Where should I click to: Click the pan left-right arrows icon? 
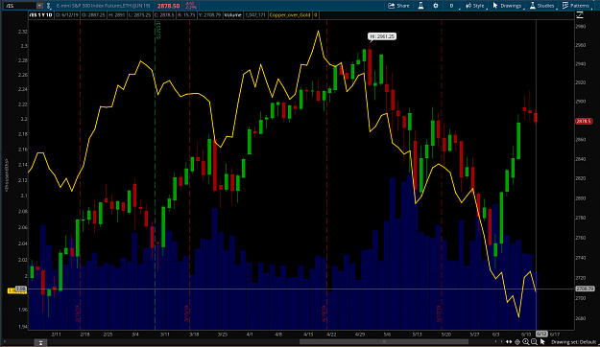(x=509, y=342)
